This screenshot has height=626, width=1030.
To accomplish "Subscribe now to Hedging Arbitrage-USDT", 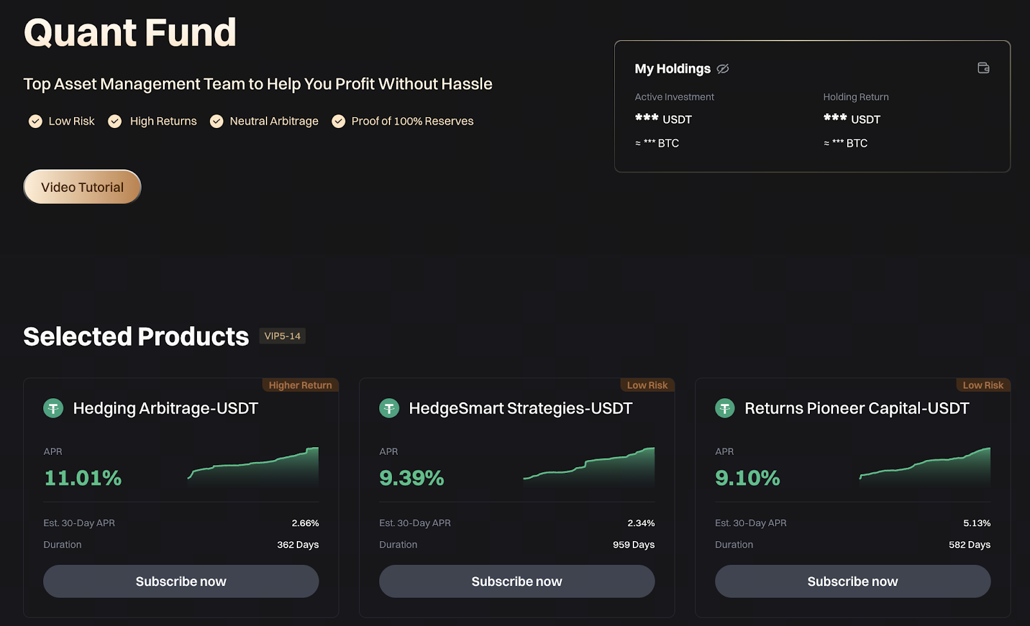I will (181, 582).
